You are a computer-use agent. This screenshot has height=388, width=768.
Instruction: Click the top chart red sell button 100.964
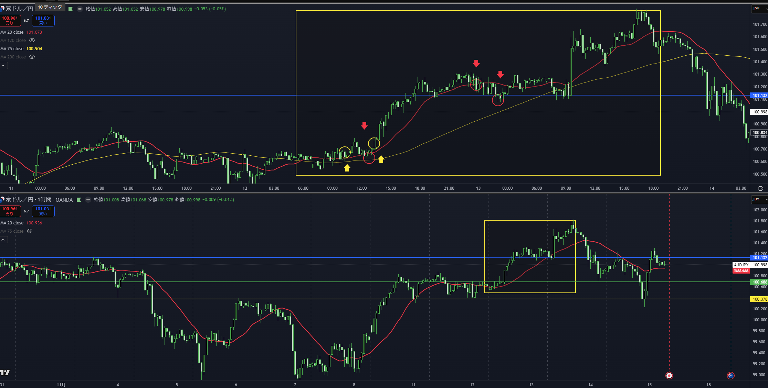point(10,21)
